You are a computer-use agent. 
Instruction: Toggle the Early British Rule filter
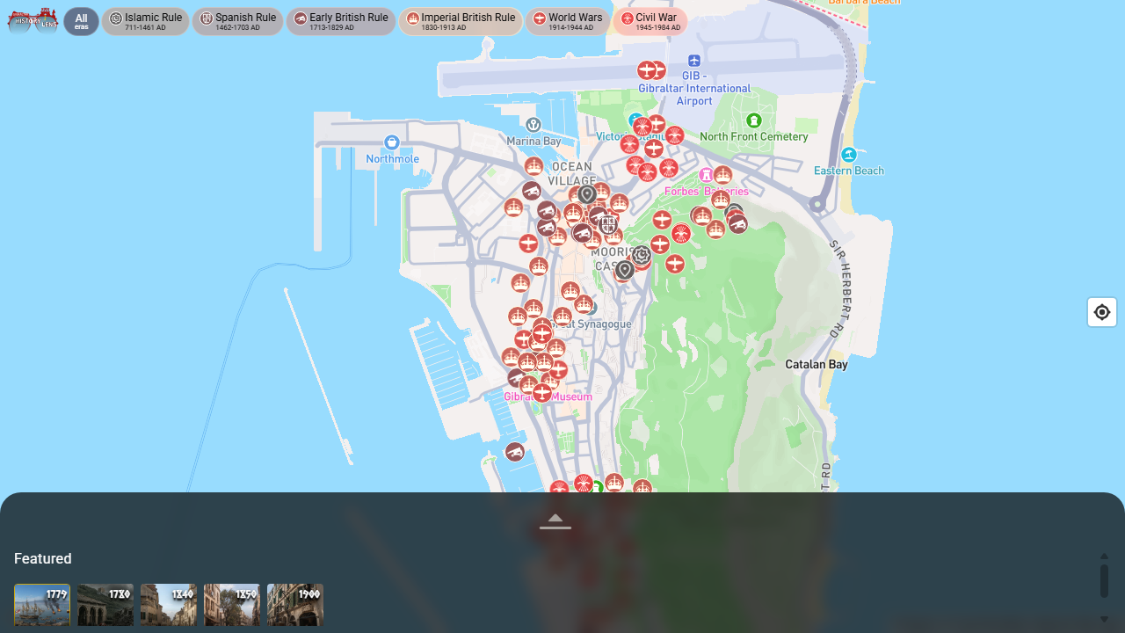point(341,21)
